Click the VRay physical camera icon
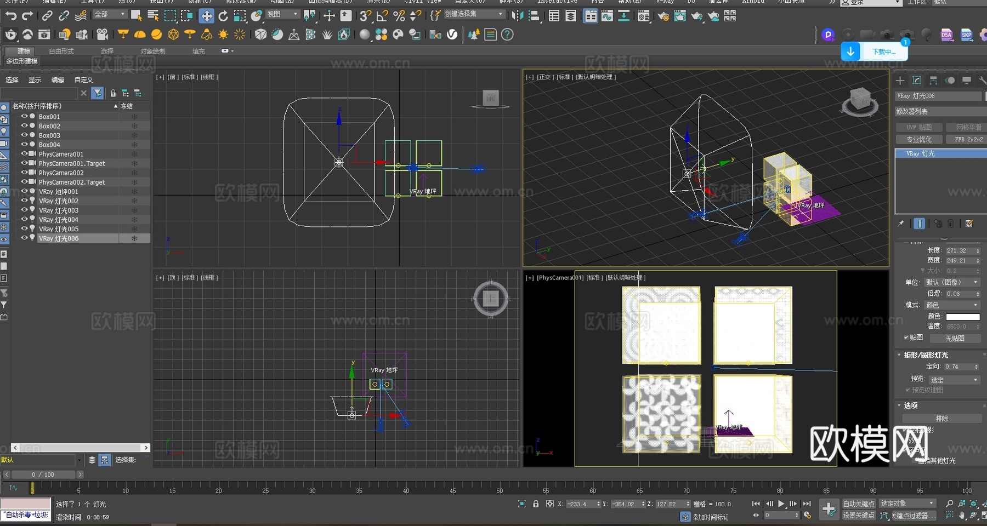The image size is (987, 526). (x=103, y=35)
